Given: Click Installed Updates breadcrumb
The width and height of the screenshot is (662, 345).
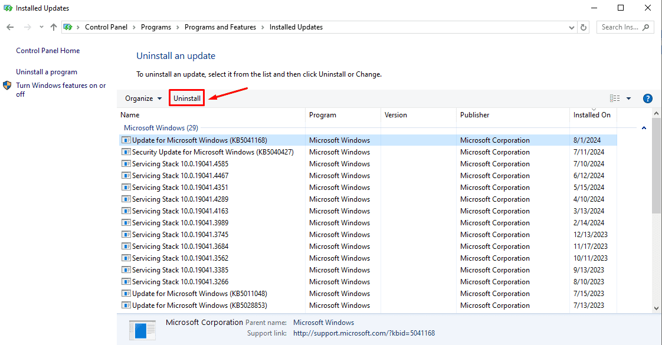Looking at the screenshot, I should coord(296,27).
